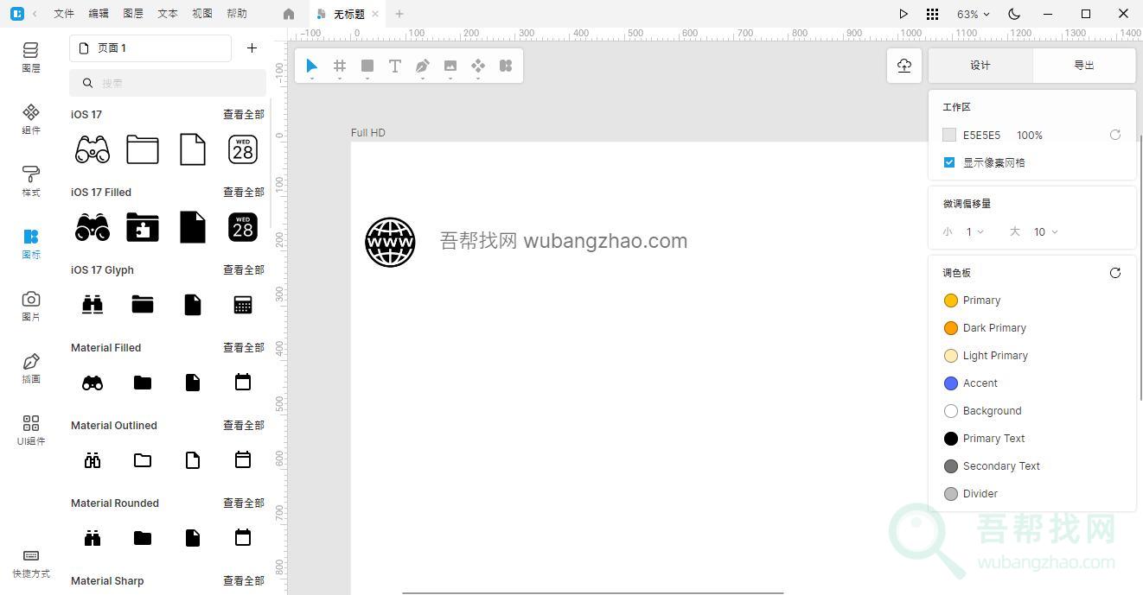Open the 图片 (Images) panel in the sidebar
The image size is (1143, 595).
[31, 307]
